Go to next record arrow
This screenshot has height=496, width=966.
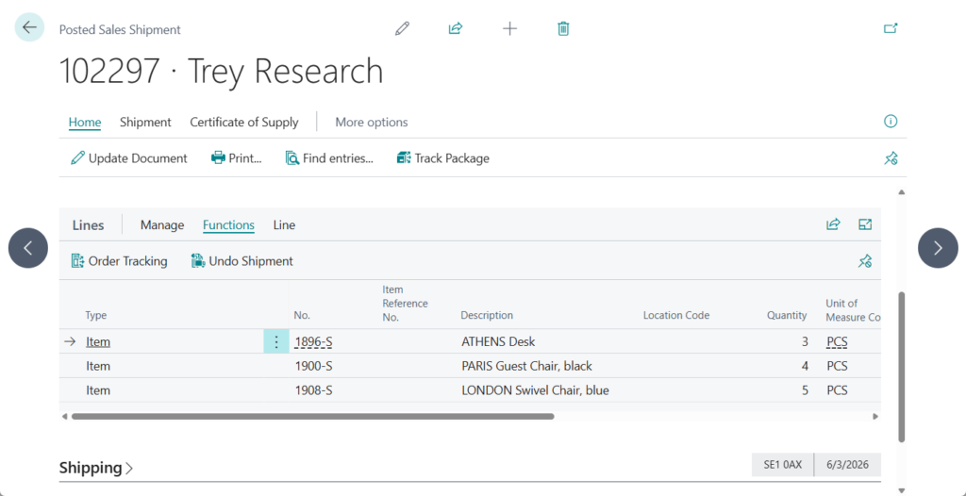point(938,248)
